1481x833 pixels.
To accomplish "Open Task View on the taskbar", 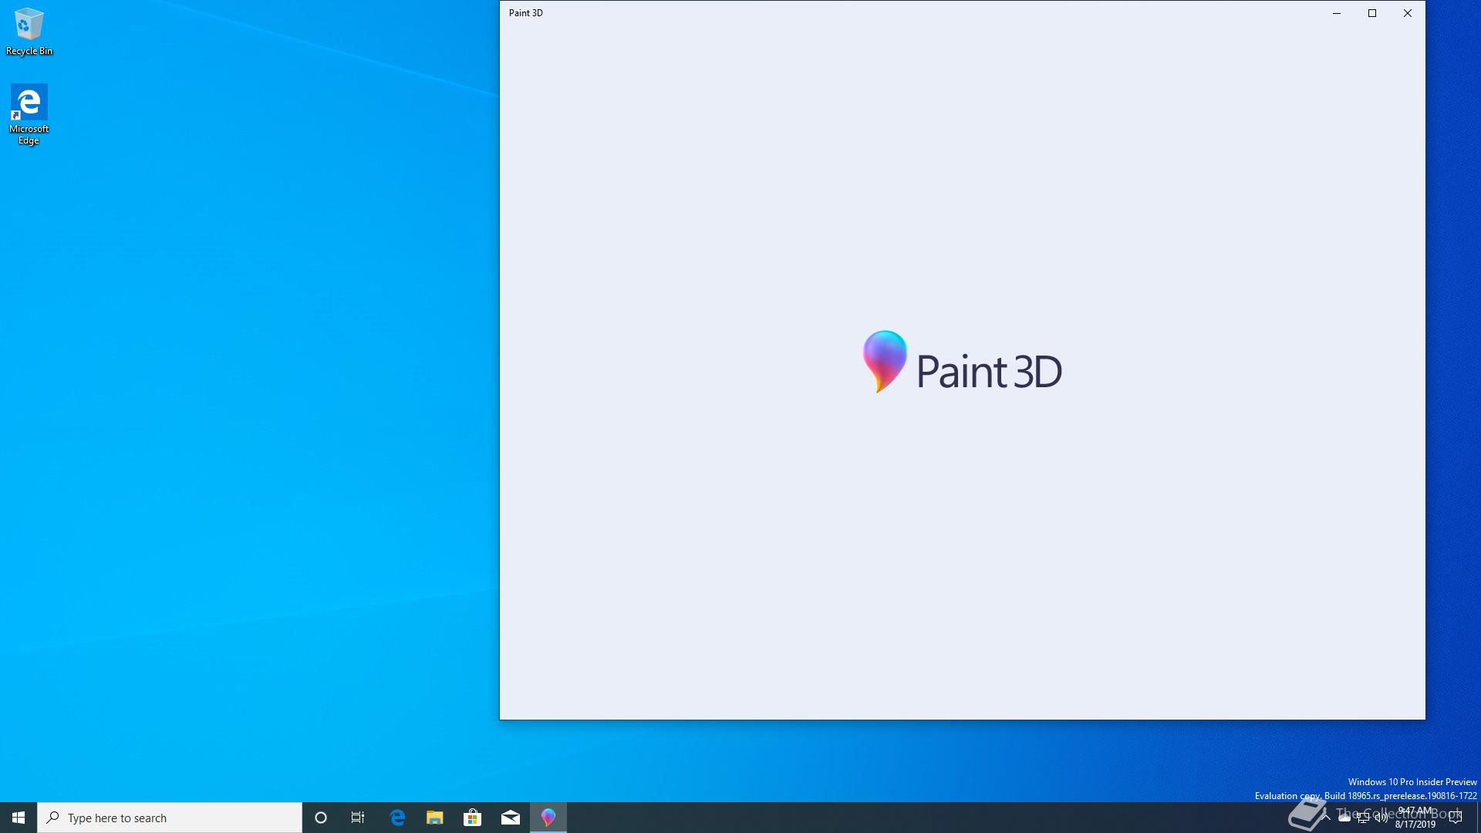I will 358,818.
